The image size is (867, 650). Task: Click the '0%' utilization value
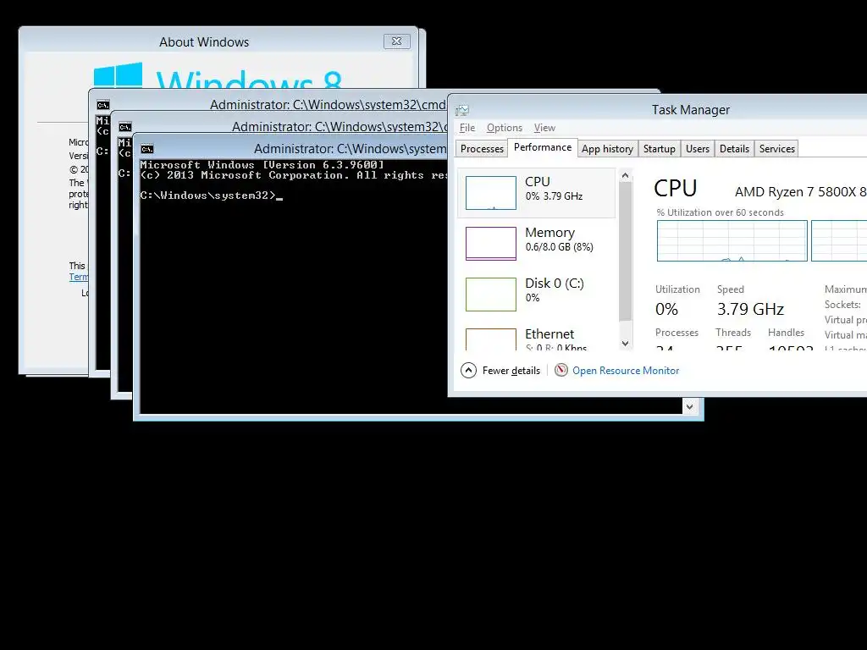(x=667, y=309)
